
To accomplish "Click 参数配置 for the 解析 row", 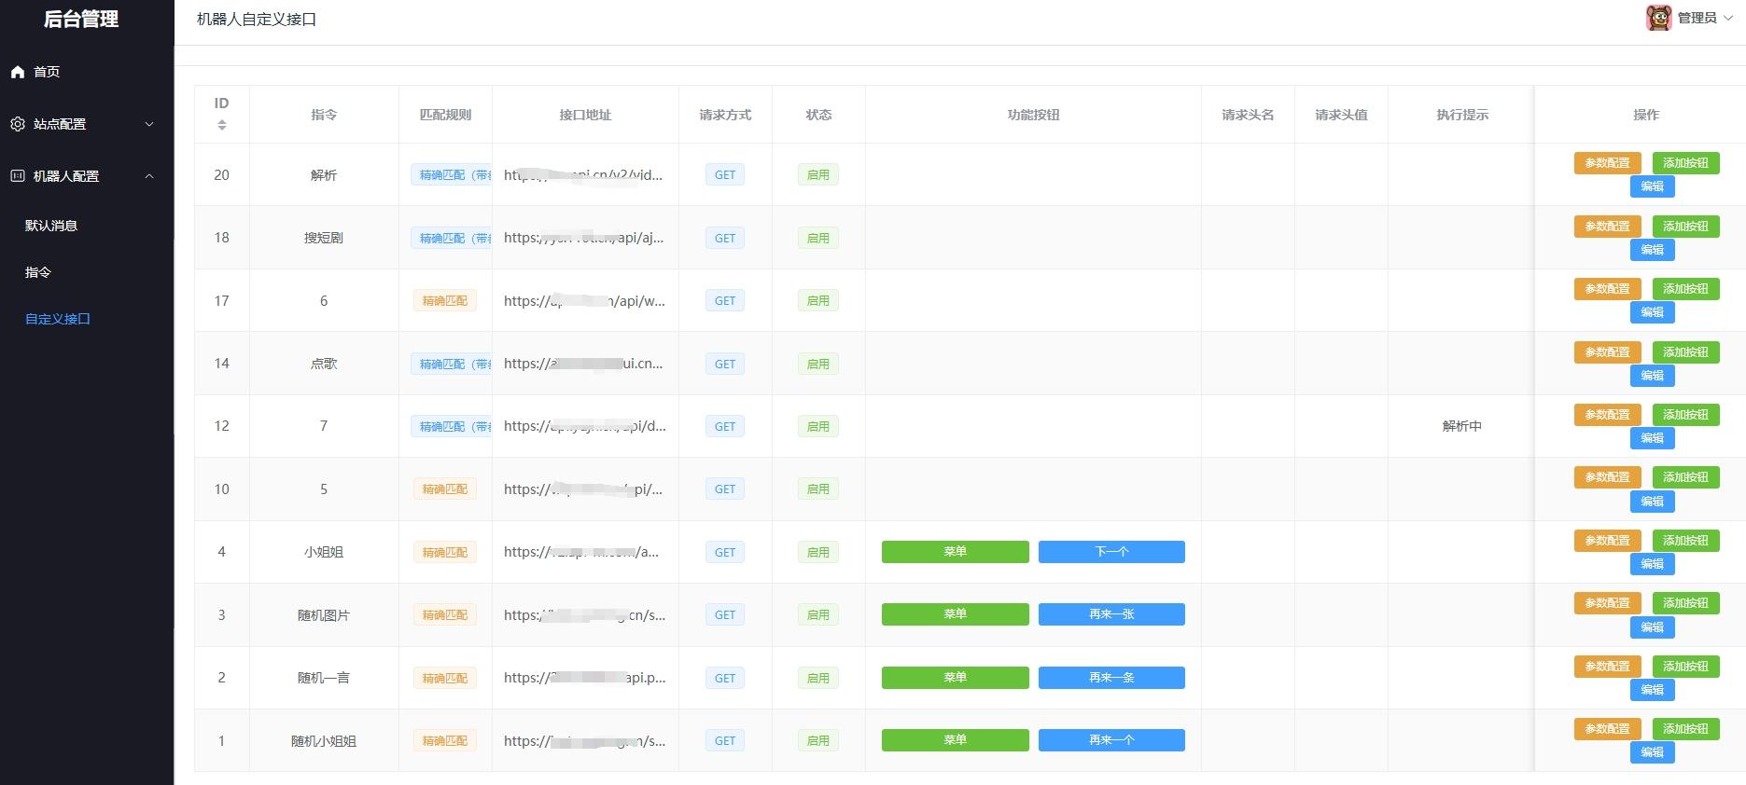I will (x=1607, y=163).
